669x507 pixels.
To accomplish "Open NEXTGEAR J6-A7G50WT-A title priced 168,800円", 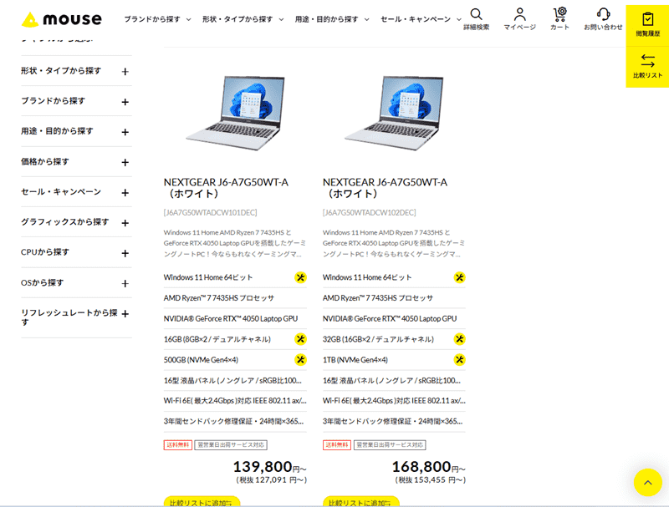I will [386, 188].
